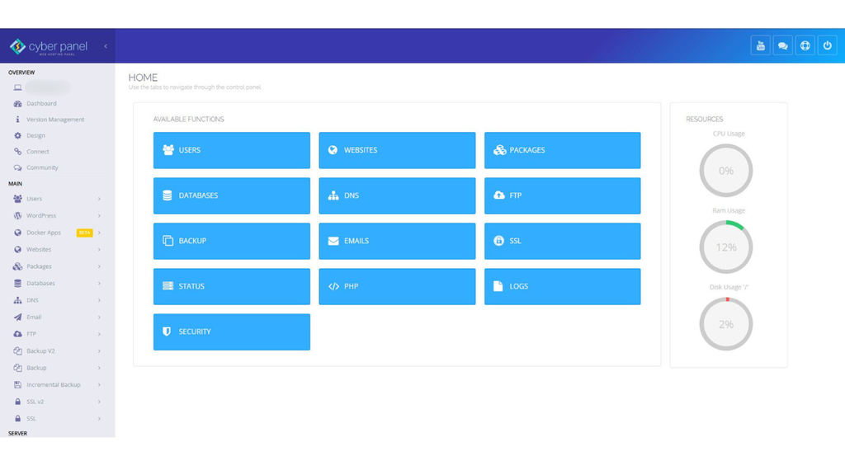Image resolution: width=845 pixels, height=475 pixels.
Task: Expand the Packages sidebar menu arrow
Action: (x=99, y=266)
